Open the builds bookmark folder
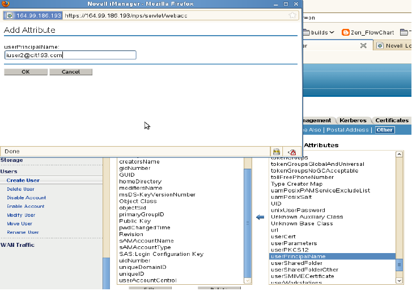The width and height of the screenshot is (412, 291). click(x=318, y=32)
